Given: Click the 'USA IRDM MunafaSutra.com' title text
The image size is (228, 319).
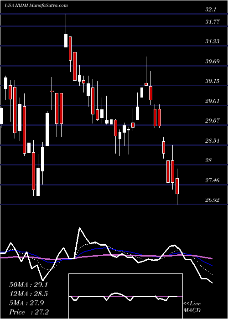Looking at the screenshot, I should click(x=36, y=5).
